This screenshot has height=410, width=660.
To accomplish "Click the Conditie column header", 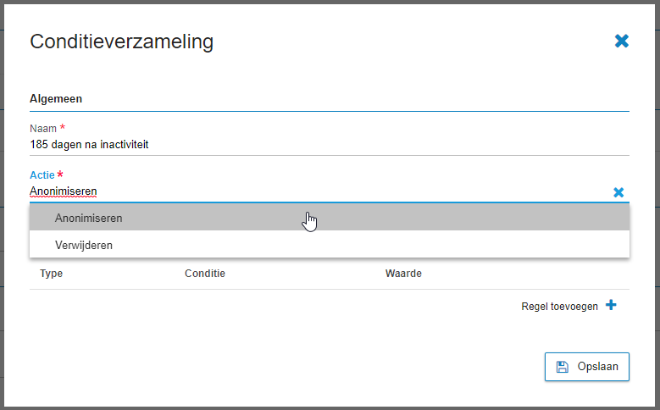I will 205,274.
